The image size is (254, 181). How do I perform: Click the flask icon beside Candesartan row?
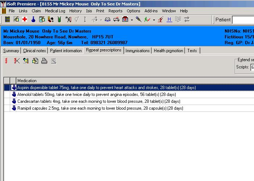14,101
